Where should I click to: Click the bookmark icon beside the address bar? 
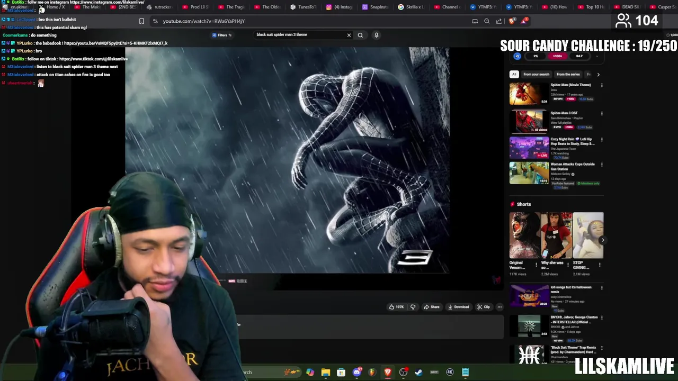(x=141, y=21)
